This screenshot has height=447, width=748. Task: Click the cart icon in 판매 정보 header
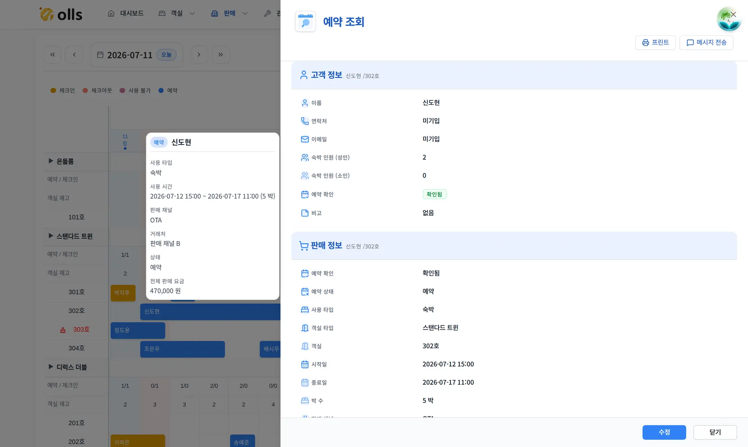304,246
